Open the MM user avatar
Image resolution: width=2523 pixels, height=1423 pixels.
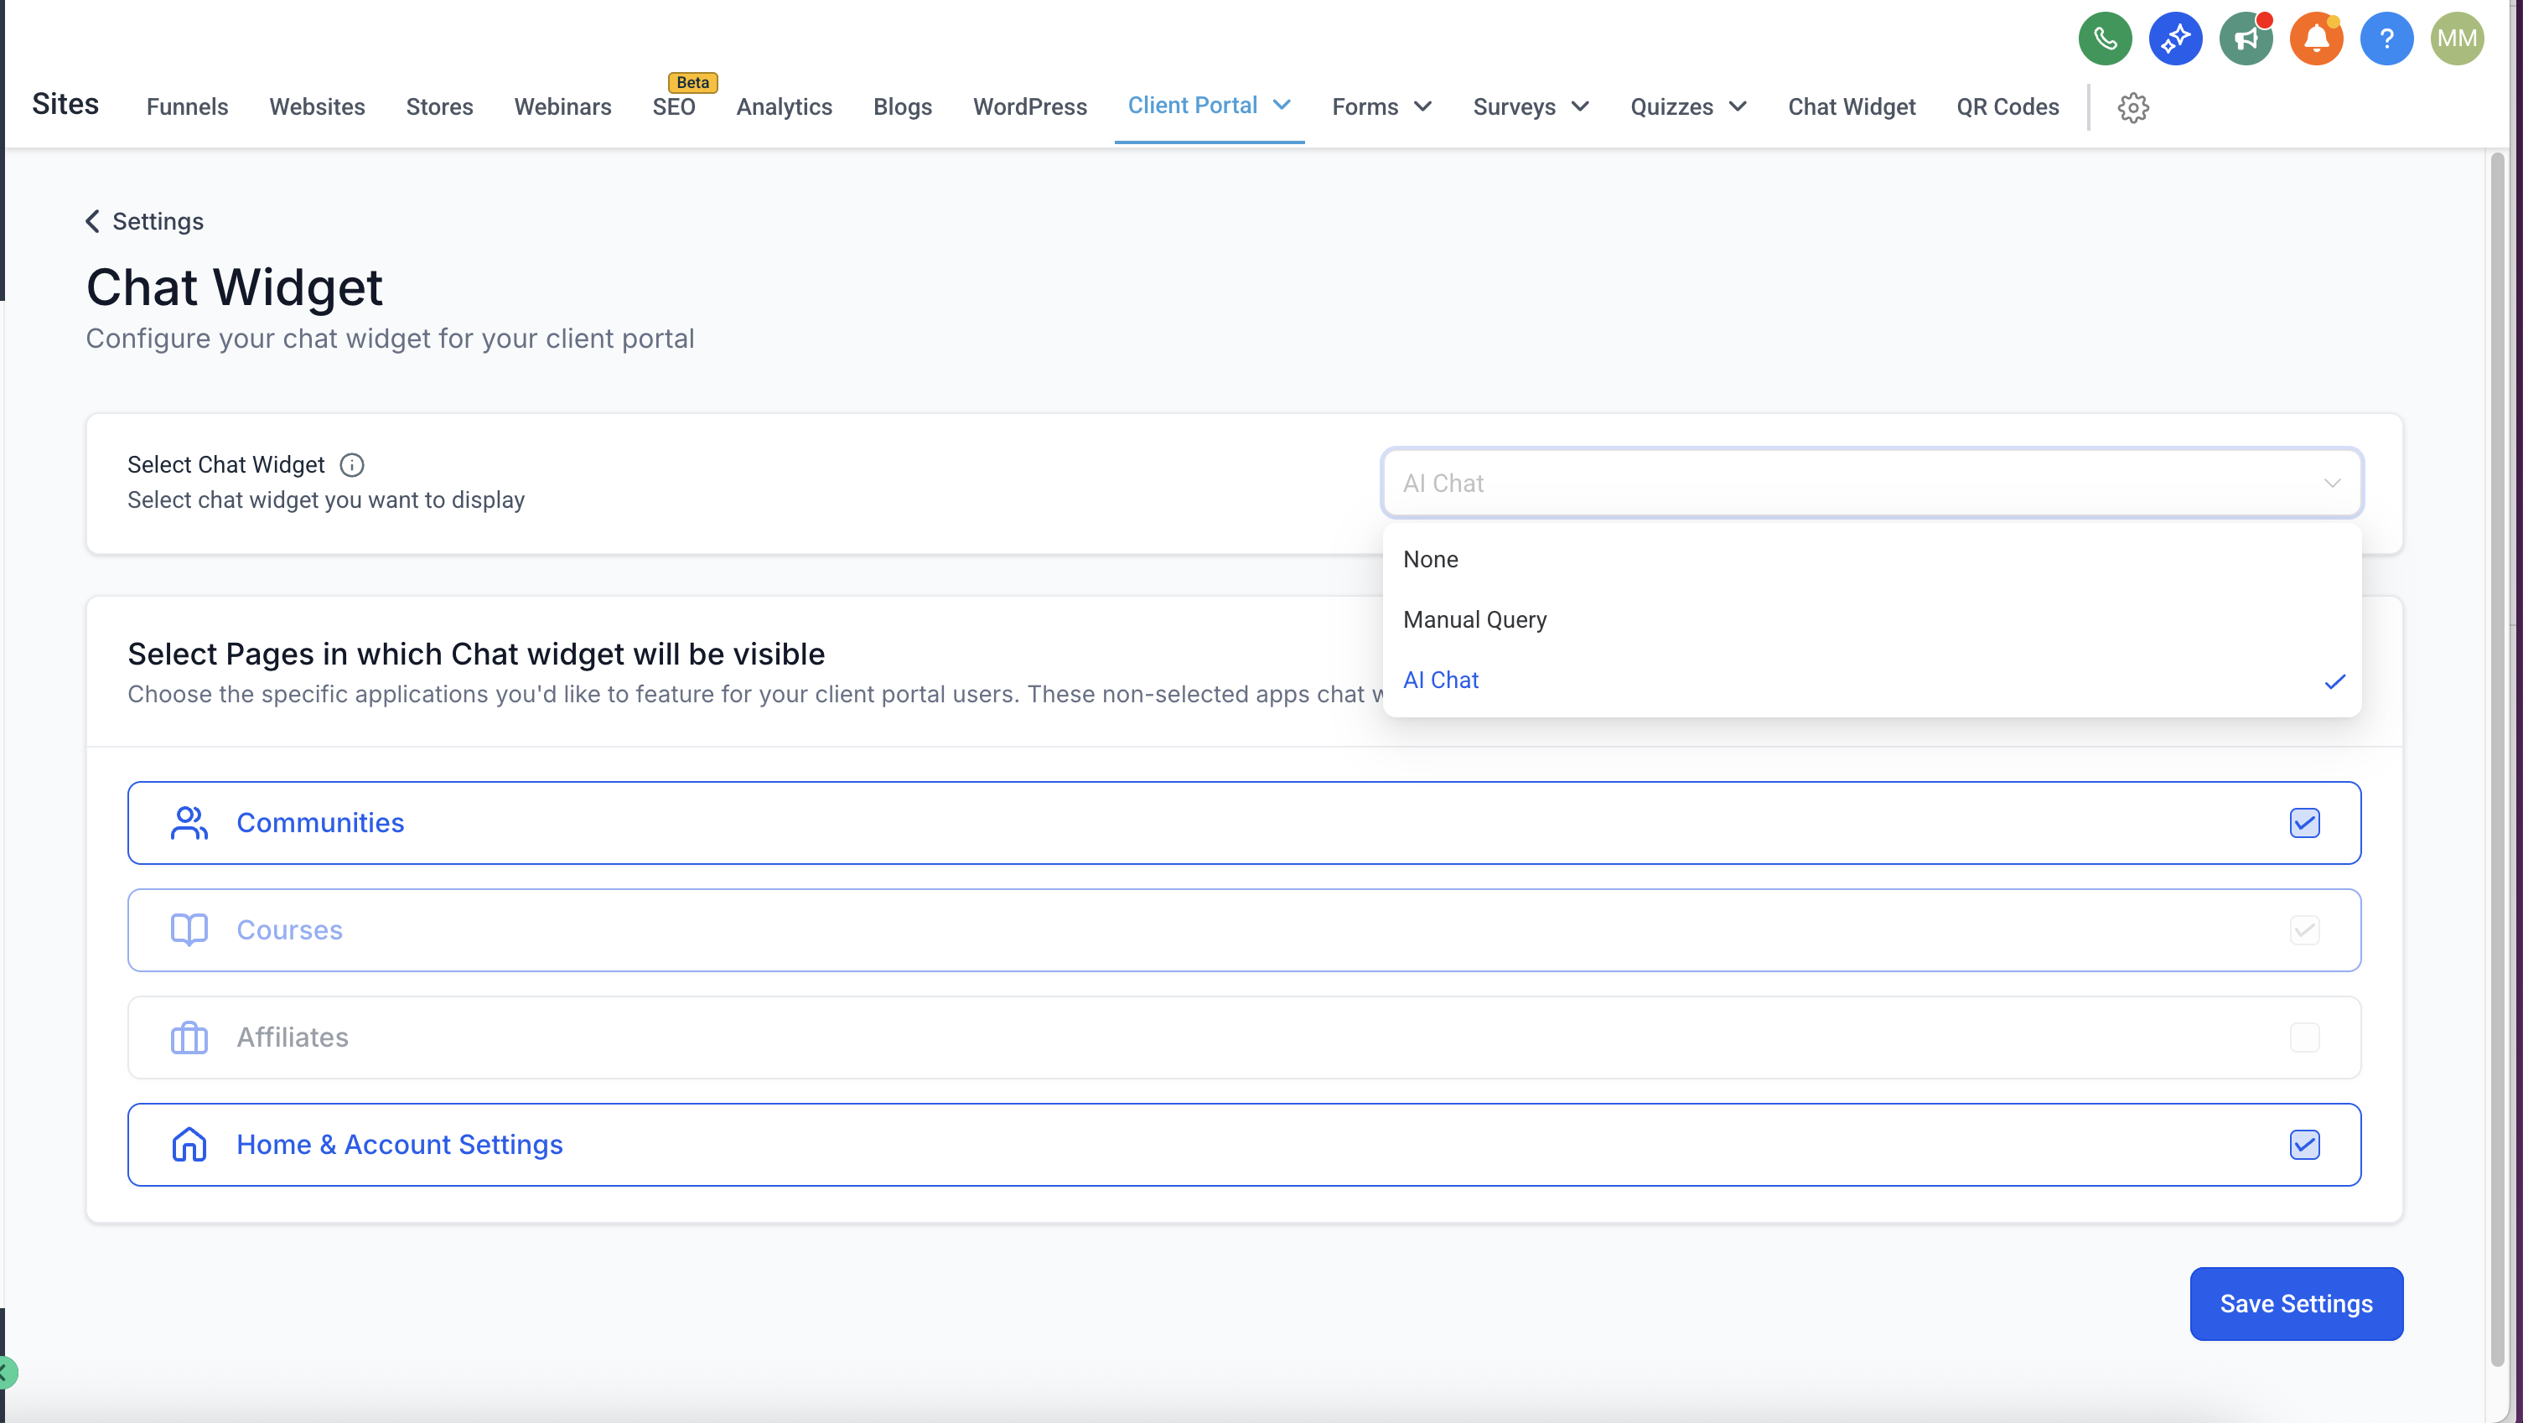click(2457, 39)
